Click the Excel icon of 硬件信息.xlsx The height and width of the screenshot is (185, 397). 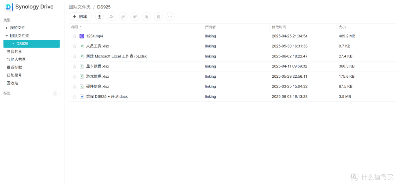click(x=82, y=86)
